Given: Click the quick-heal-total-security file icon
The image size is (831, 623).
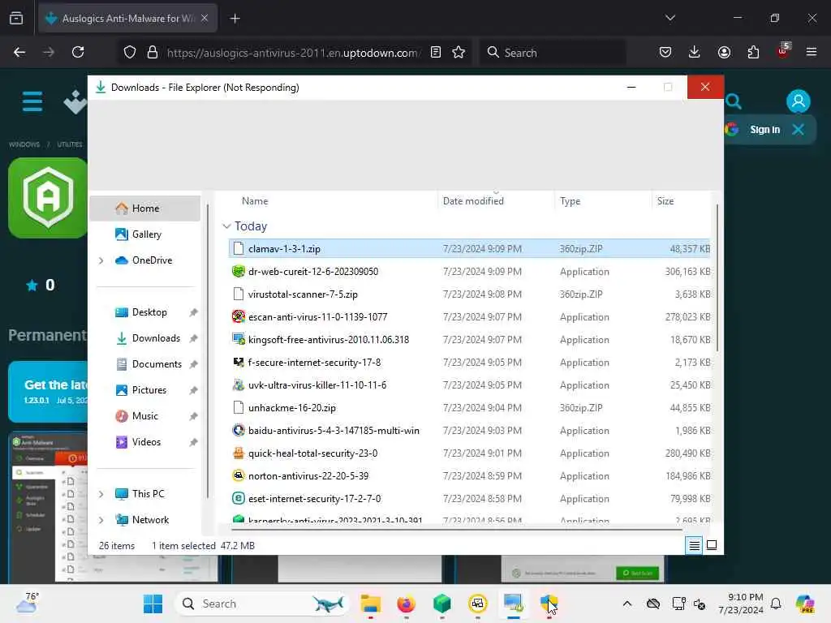Looking at the screenshot, I should point(239,453).
